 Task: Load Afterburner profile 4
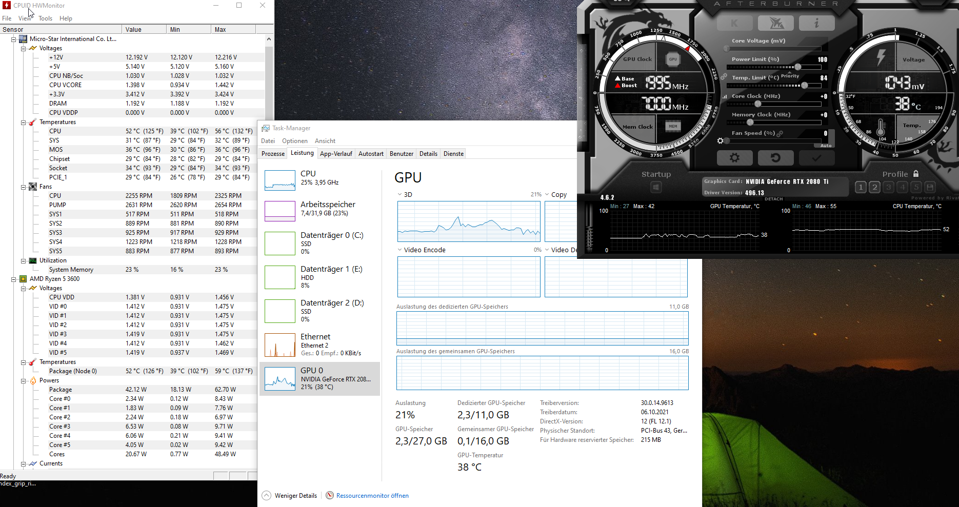pos(903,187)
